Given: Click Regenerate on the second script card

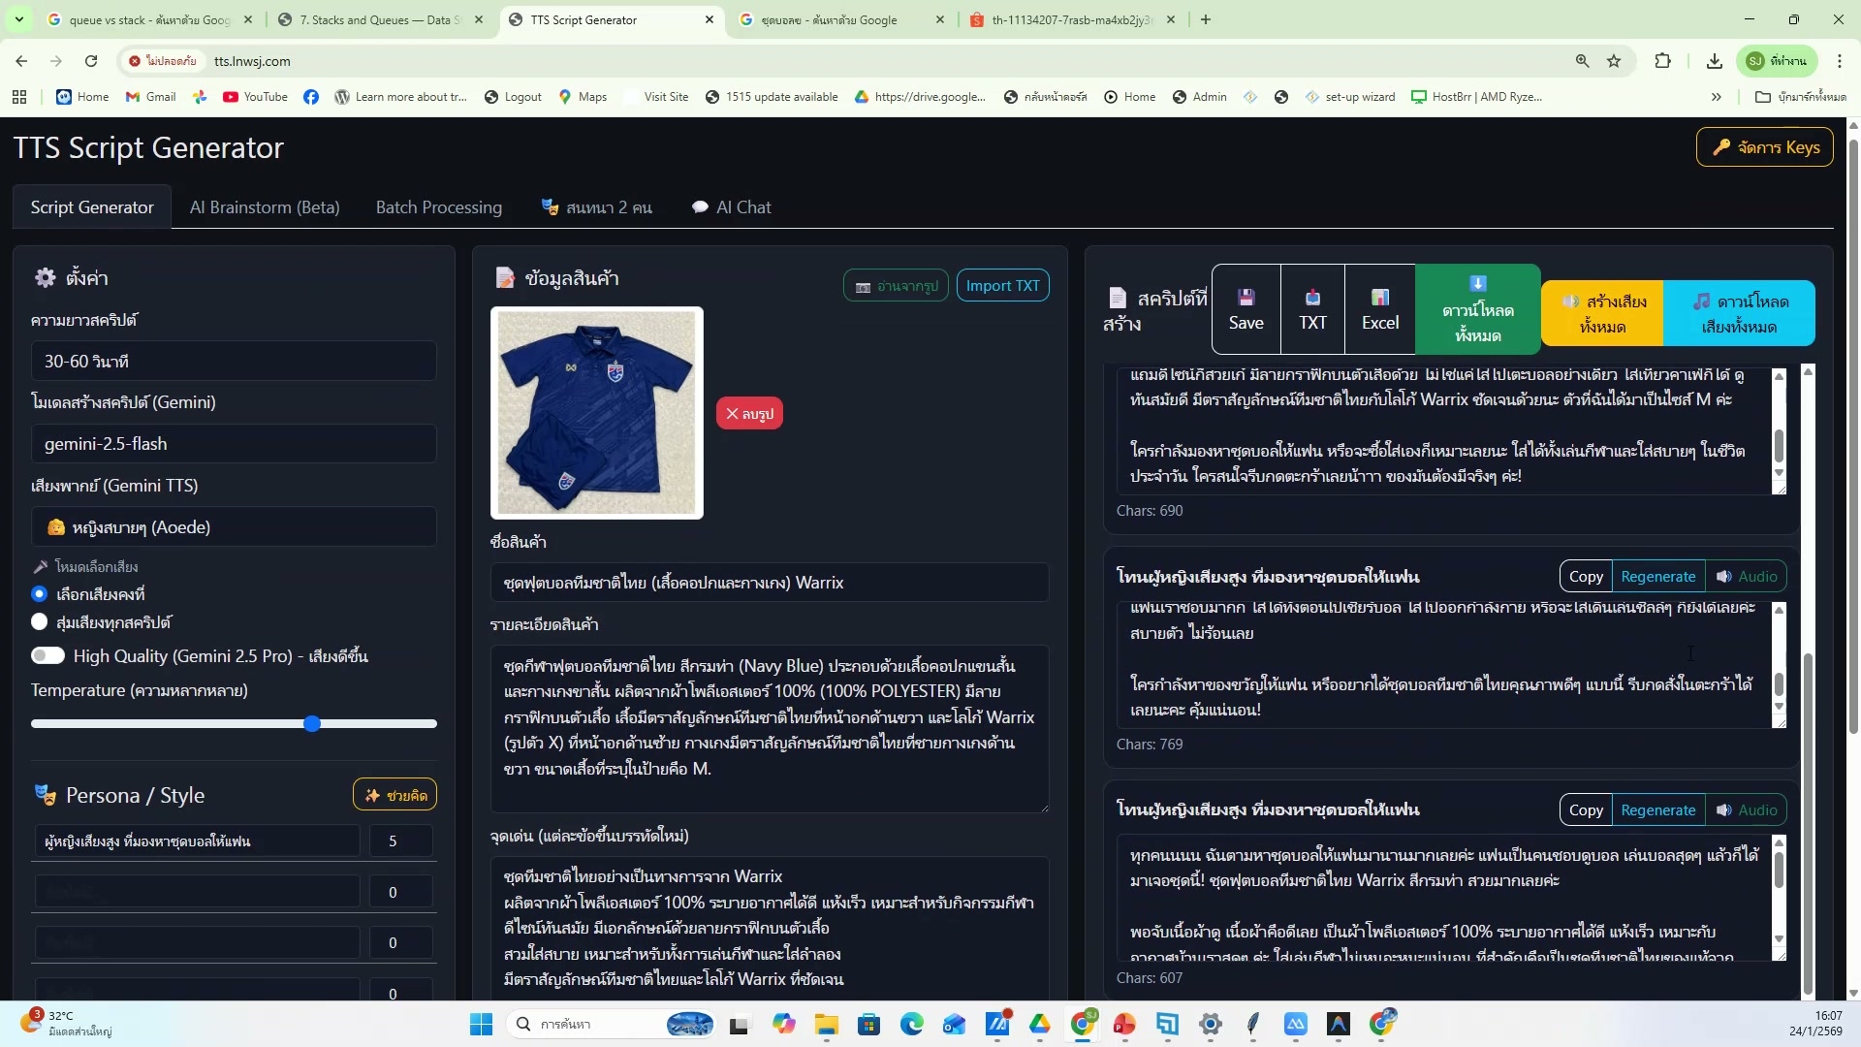Looking at the screenshot, I should [1657, 576].
